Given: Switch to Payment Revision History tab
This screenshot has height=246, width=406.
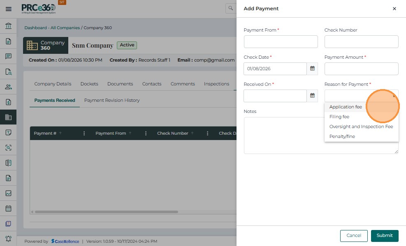Looking at the screenshot, I should click(x=112, y=100).
